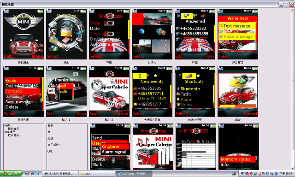Click the "输入 2" caption label
Image resolution: width=295 pixels, height=177 pixels.
[109, 120]
